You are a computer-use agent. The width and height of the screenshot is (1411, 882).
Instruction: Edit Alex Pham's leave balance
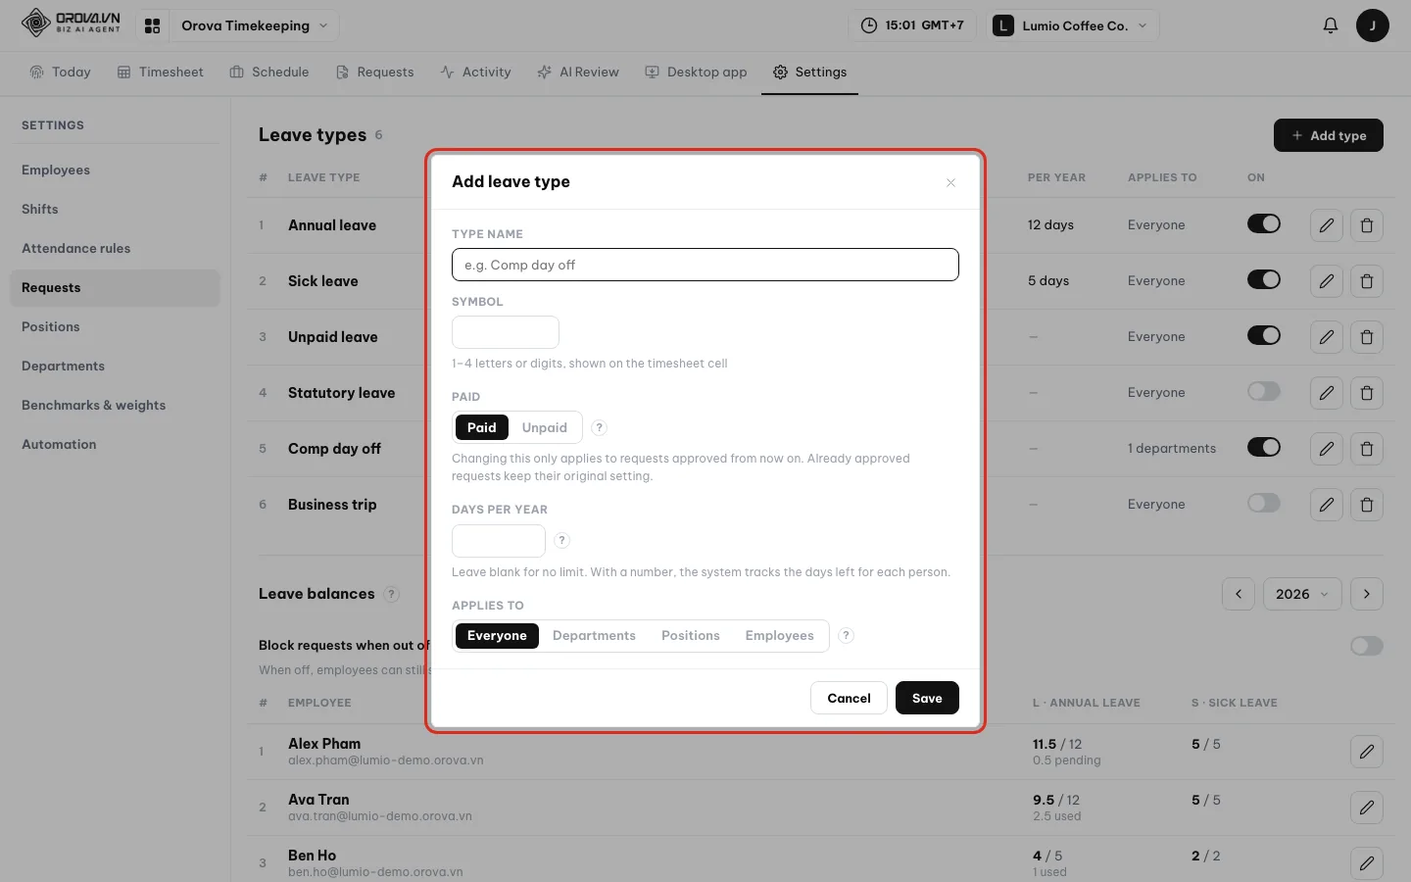[x=1366, y=752]
